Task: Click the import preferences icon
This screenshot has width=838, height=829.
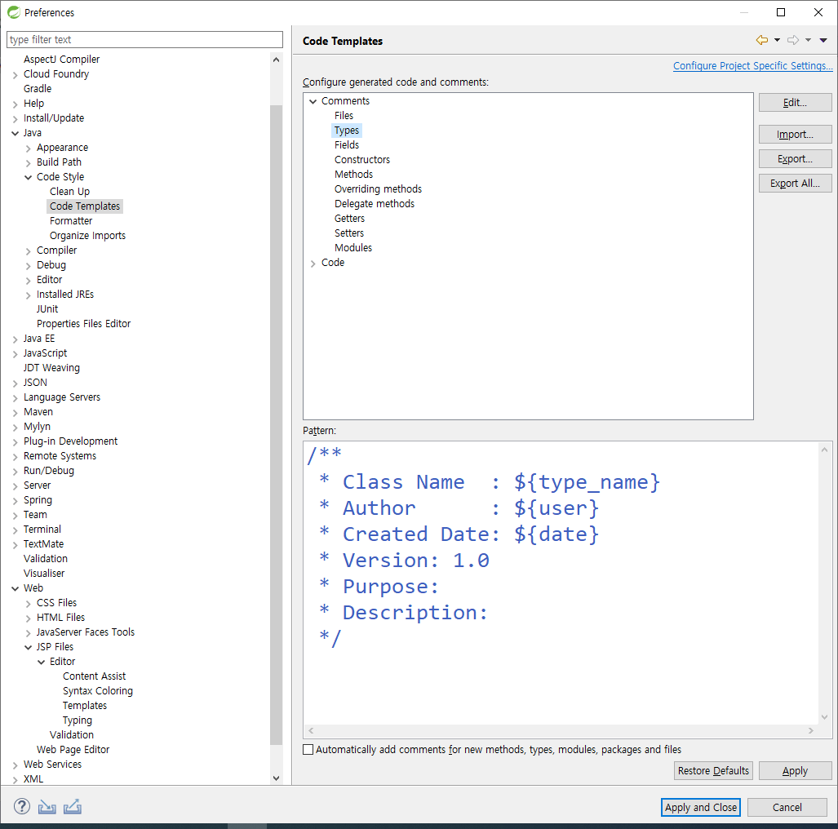Action: [x=47, y=806]
